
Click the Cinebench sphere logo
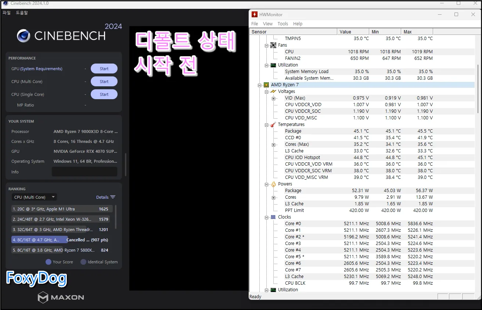click(24, 36)
